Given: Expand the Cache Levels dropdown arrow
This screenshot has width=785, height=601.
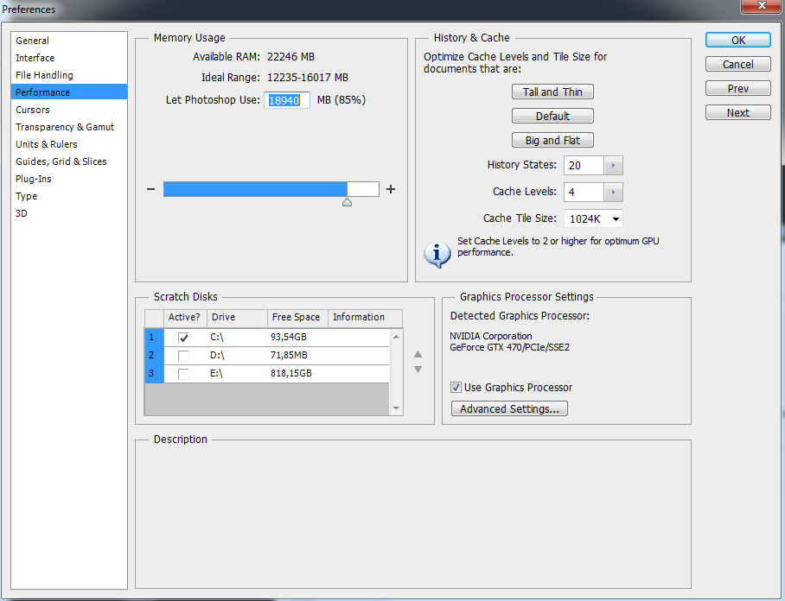Looking at the screenshot, I should pos(613,193).
